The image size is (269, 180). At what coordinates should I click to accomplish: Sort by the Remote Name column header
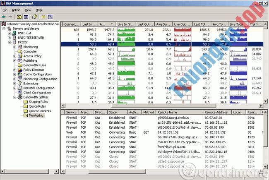coord(166,112)
